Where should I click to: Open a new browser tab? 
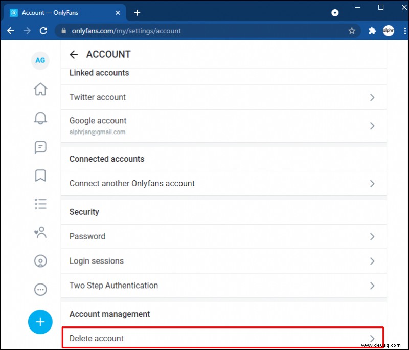click(x=137, y=12)
